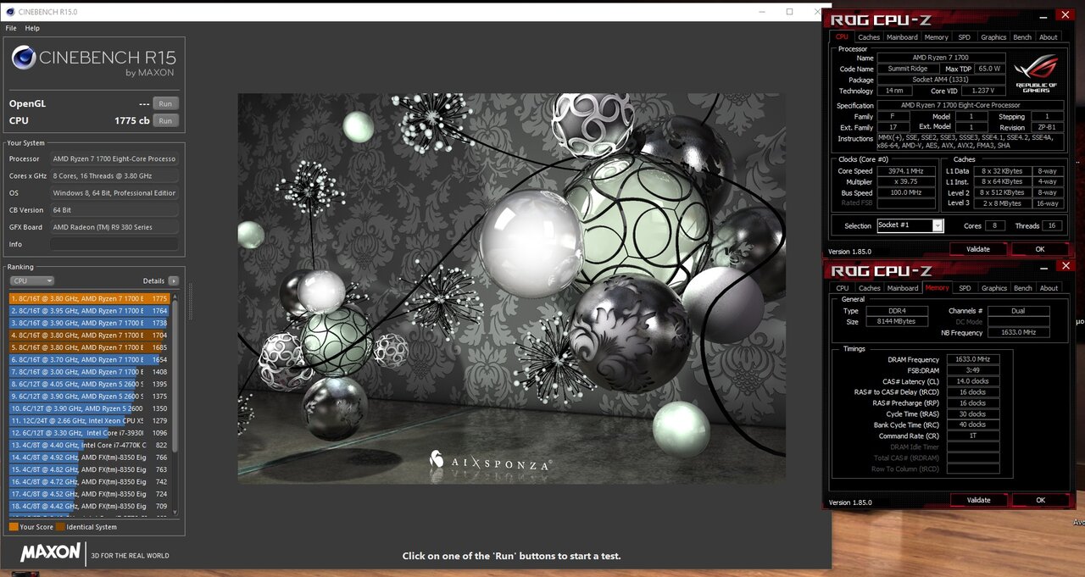Switch to Memory tab in upper CPU-Z window
This screenshot has height=577, width=1085.
(x=937, y=37)
